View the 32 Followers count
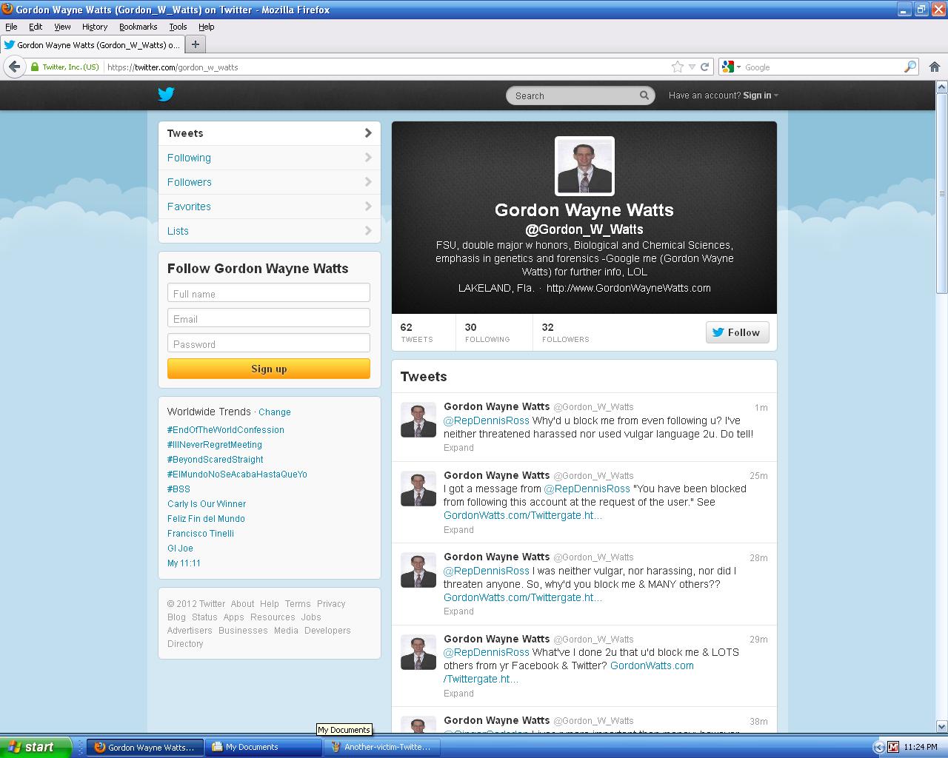This screenshot has height=758, width=948. click(566, 332)
